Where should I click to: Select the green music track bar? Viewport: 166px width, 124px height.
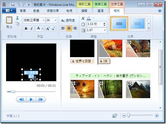coord(110,76)
